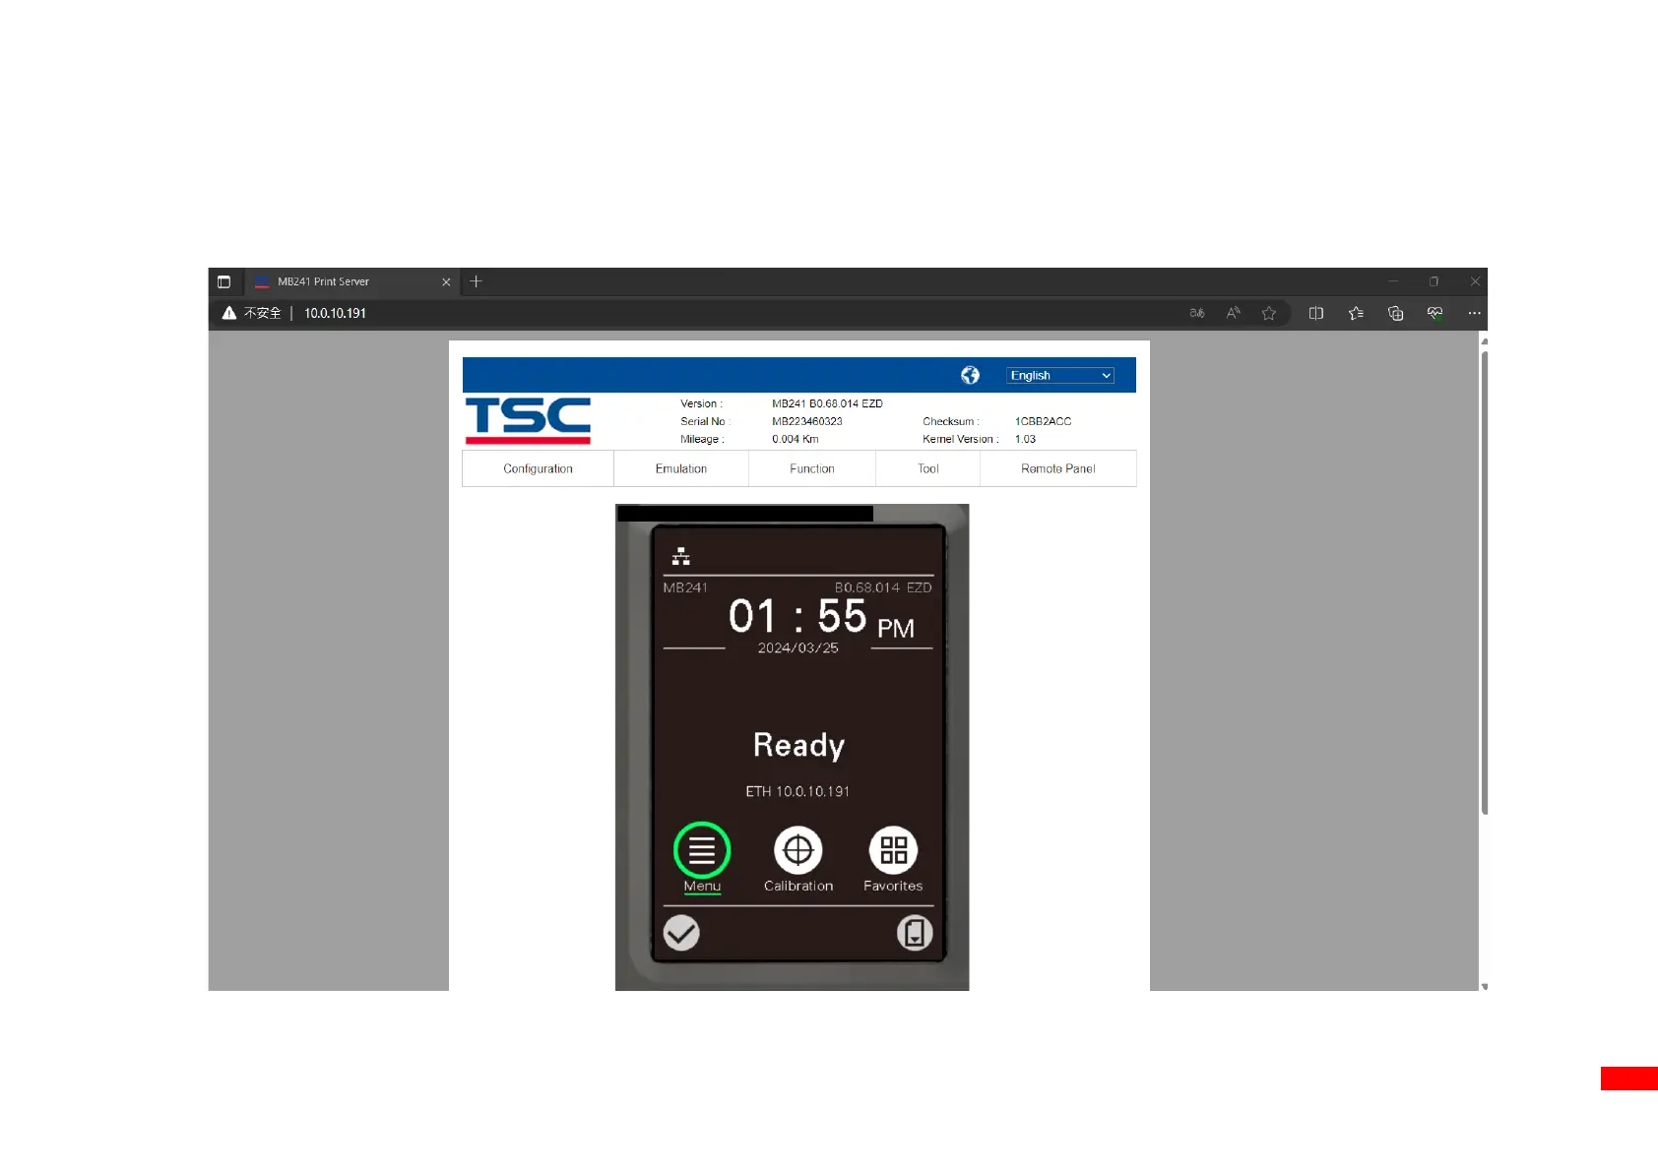The image size is (1658, 1172).
Task: Add page to favorites star icon
Action: click(1269, 313)
